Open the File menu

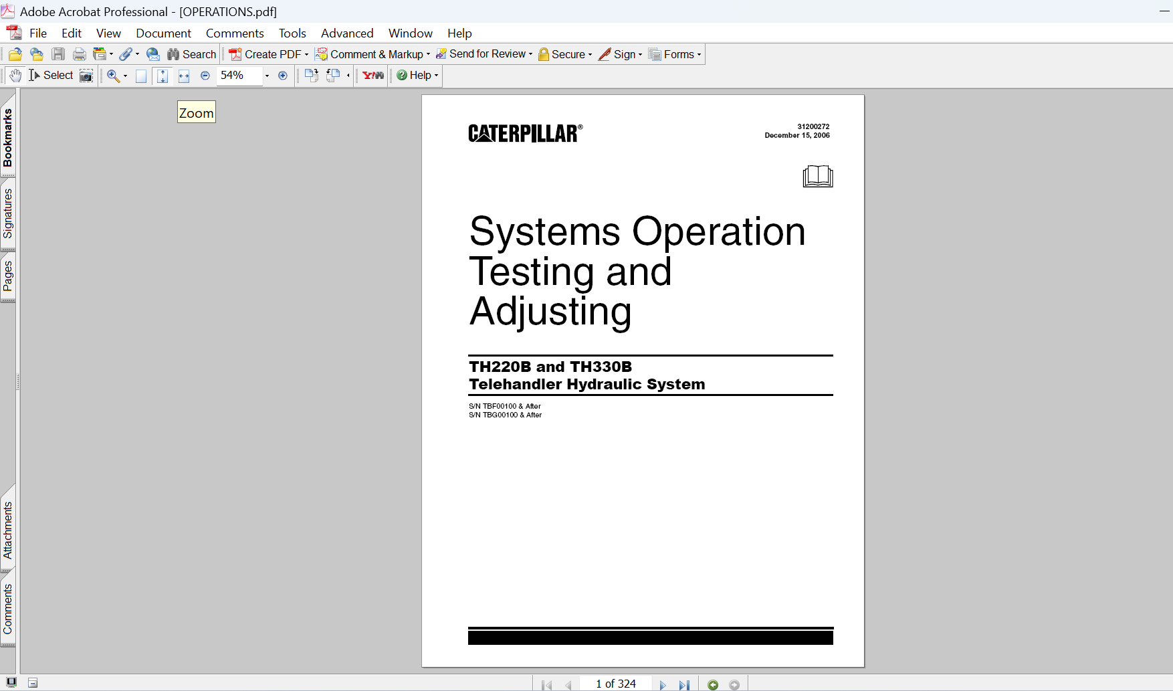[38, 33]
